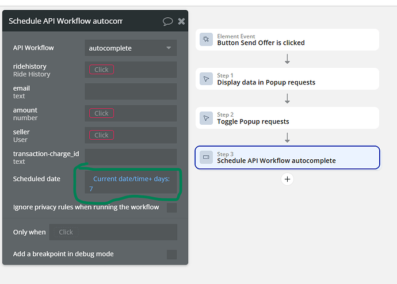Add a new step with plus button
397x284 pixels.
pos(288,179)
